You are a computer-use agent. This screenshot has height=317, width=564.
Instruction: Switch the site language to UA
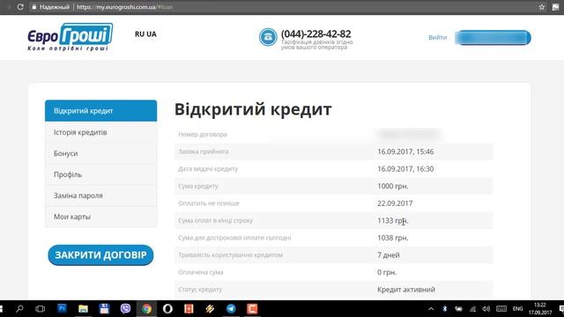coord(152,34)
